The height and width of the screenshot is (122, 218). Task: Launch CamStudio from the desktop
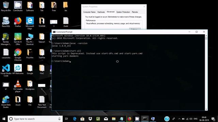coord(18,6)
